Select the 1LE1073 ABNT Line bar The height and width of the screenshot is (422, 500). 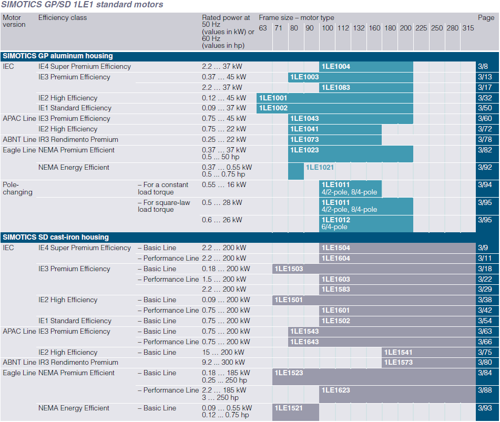[x=335, y=140]
